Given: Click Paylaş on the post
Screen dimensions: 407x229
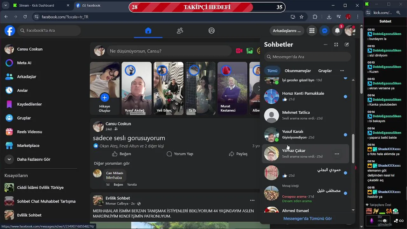Looking at the screenshot, I should 238,154.
